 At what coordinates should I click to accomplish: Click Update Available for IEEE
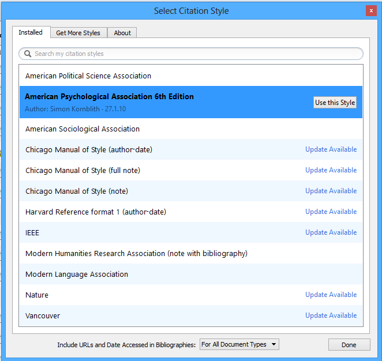tap(331, 232)
